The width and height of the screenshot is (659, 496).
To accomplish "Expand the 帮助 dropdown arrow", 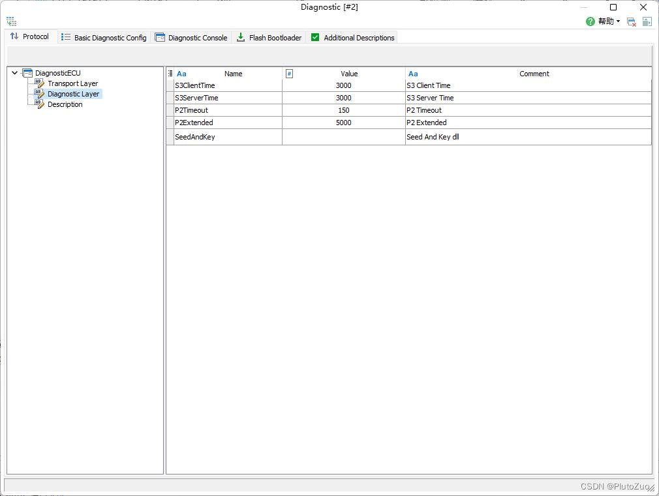I will point(619,22).
